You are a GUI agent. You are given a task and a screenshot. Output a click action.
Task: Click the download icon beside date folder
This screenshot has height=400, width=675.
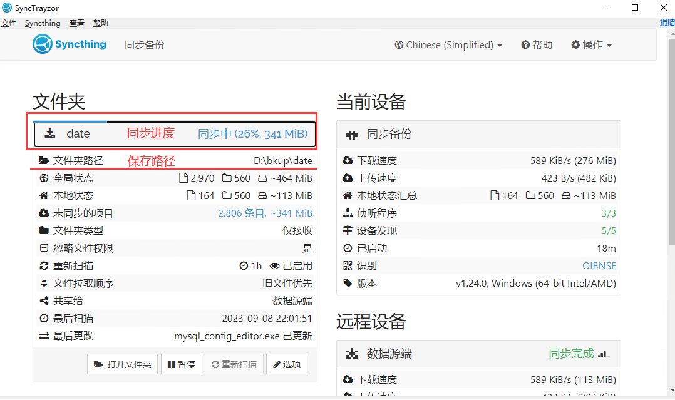pos(50,134)
